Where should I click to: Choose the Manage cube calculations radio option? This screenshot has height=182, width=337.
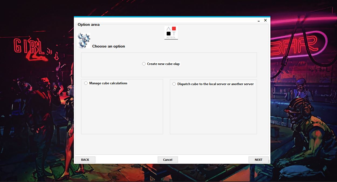point(86,83)
